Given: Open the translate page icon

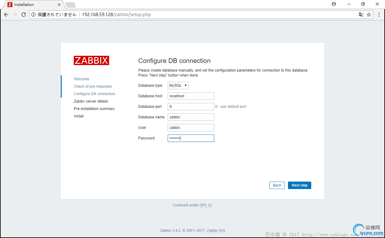Looking at the screenshot, I should 361,15.
